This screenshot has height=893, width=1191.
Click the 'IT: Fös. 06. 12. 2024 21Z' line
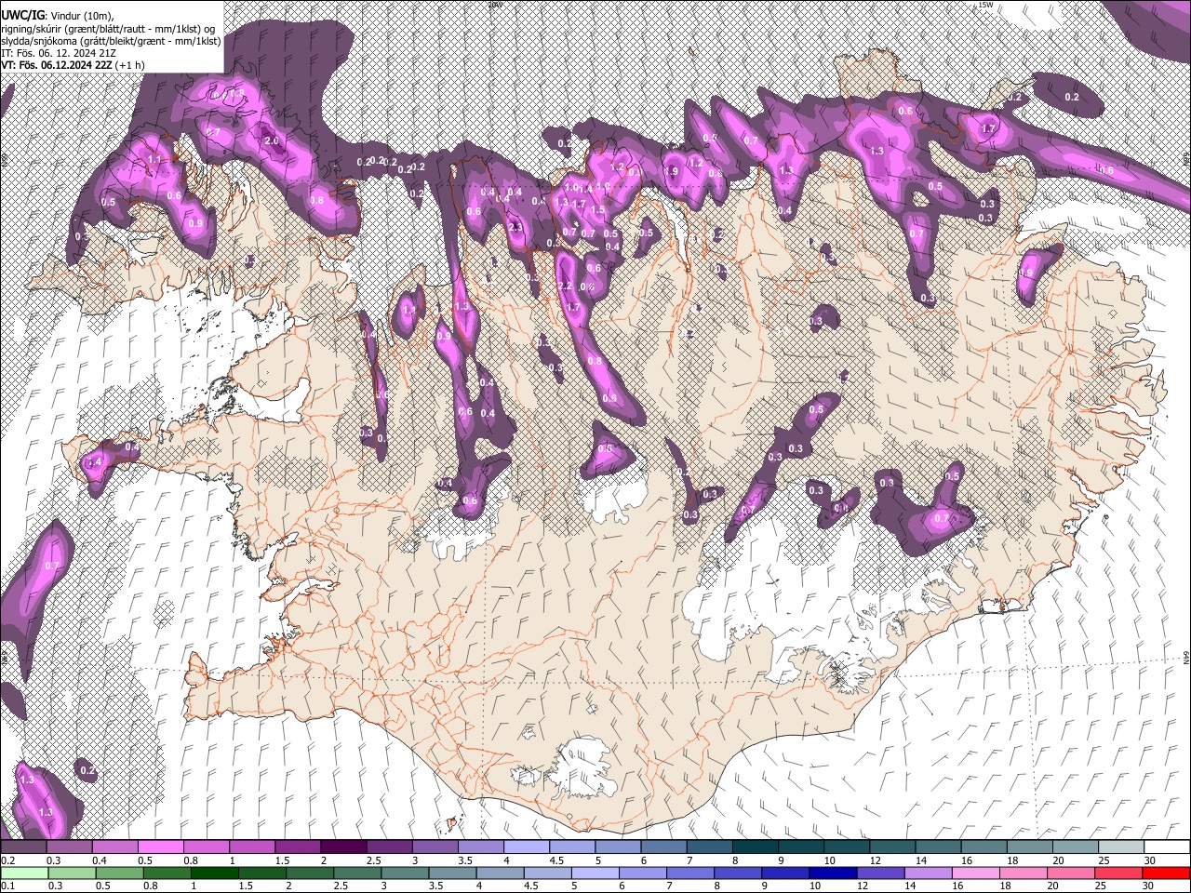click(x=59, y=53)
